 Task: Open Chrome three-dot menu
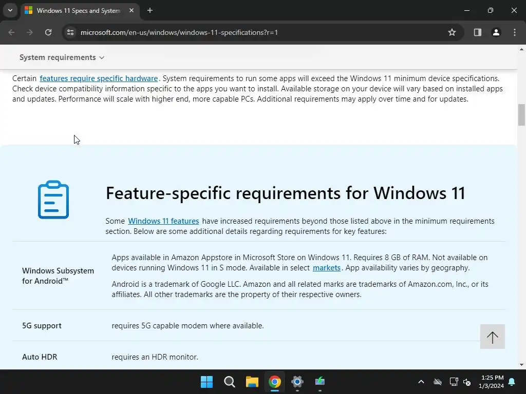tap(515, 32)
